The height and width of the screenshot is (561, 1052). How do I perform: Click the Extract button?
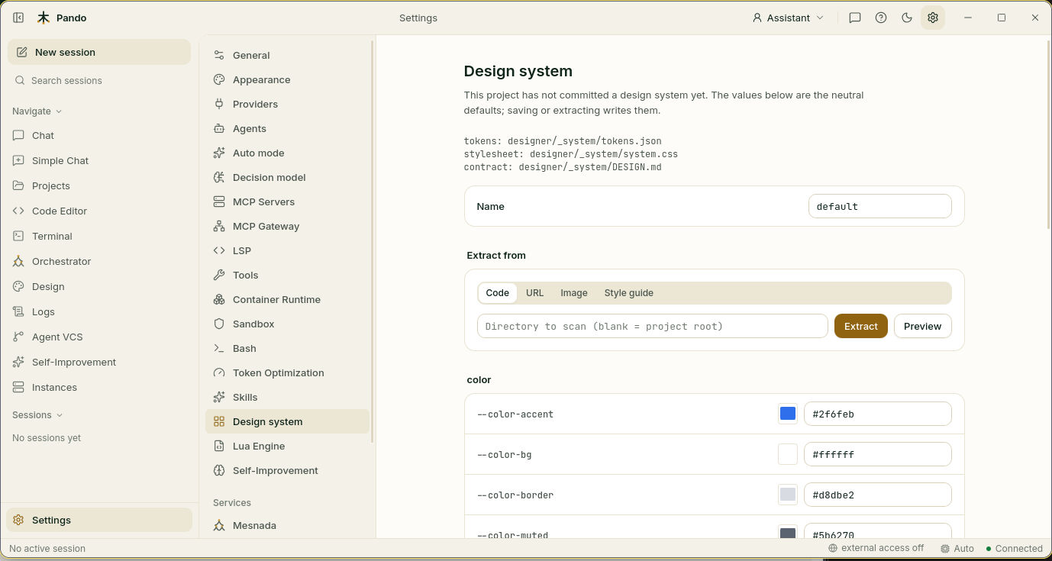861,326
